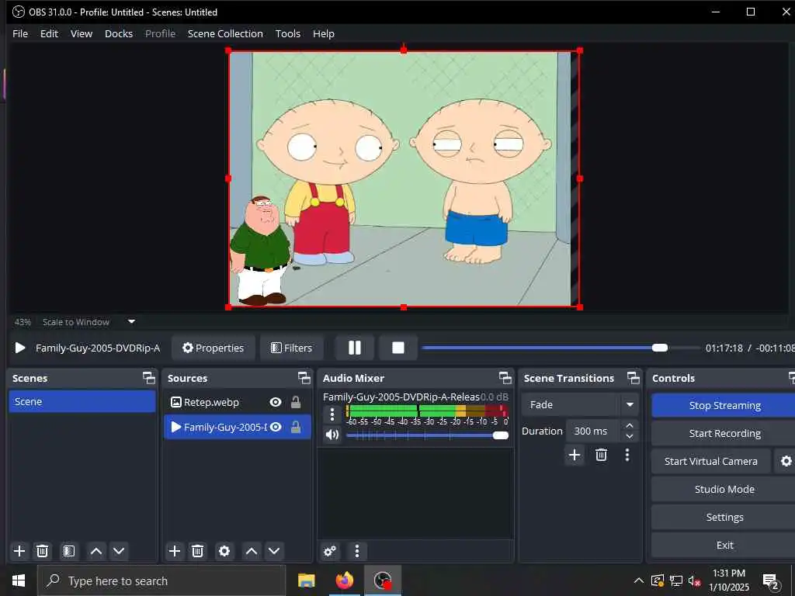Pause the media source playback

[x=354, y=348]
